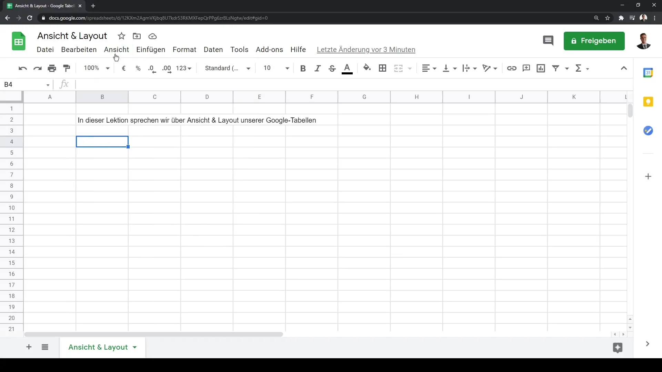Click the Explore button icon
The width and height of the screenshot is (662, 372).
[x=618, y=348]
